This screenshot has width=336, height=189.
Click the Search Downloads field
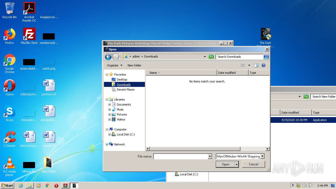coord(239,57)
